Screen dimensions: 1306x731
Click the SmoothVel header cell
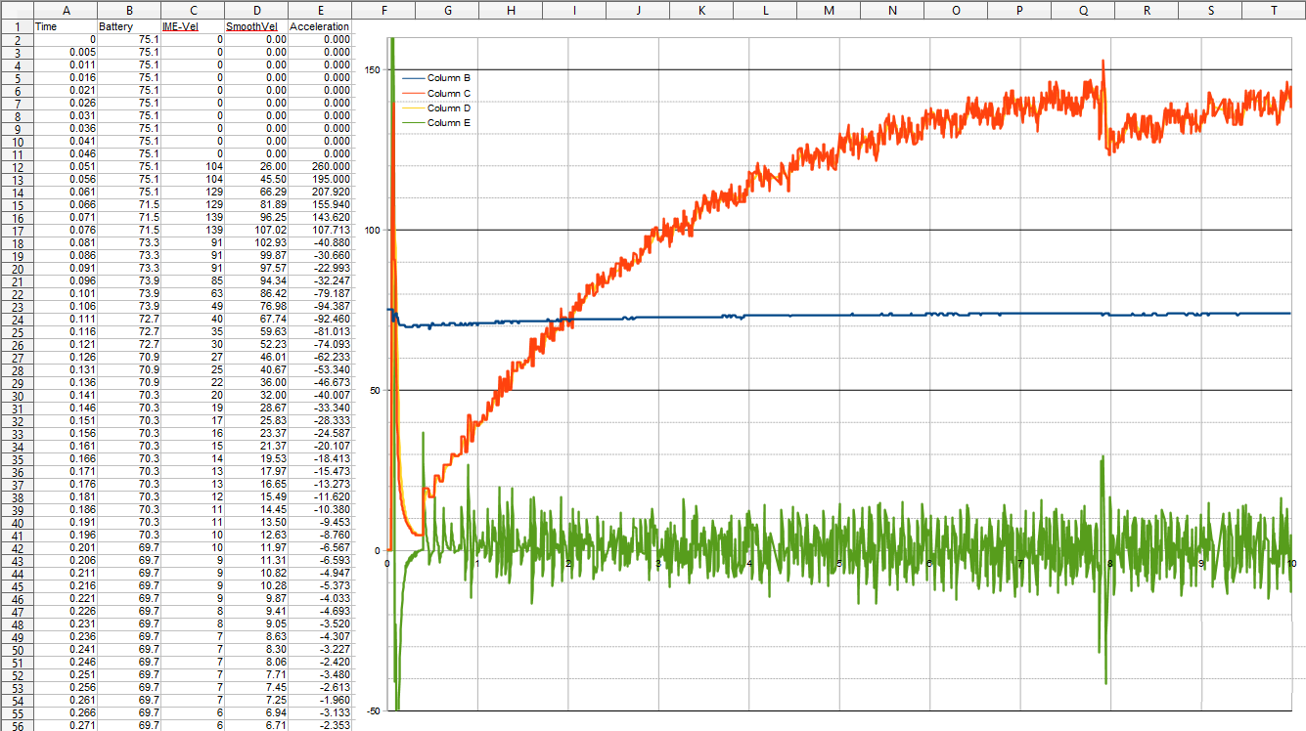point(256,26)
